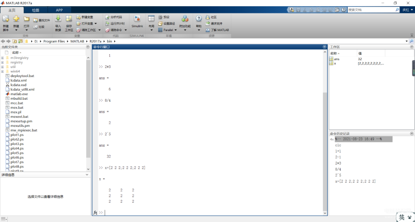Select matlab.exe in current folder

pyautogui.click(x=19, y=94)
